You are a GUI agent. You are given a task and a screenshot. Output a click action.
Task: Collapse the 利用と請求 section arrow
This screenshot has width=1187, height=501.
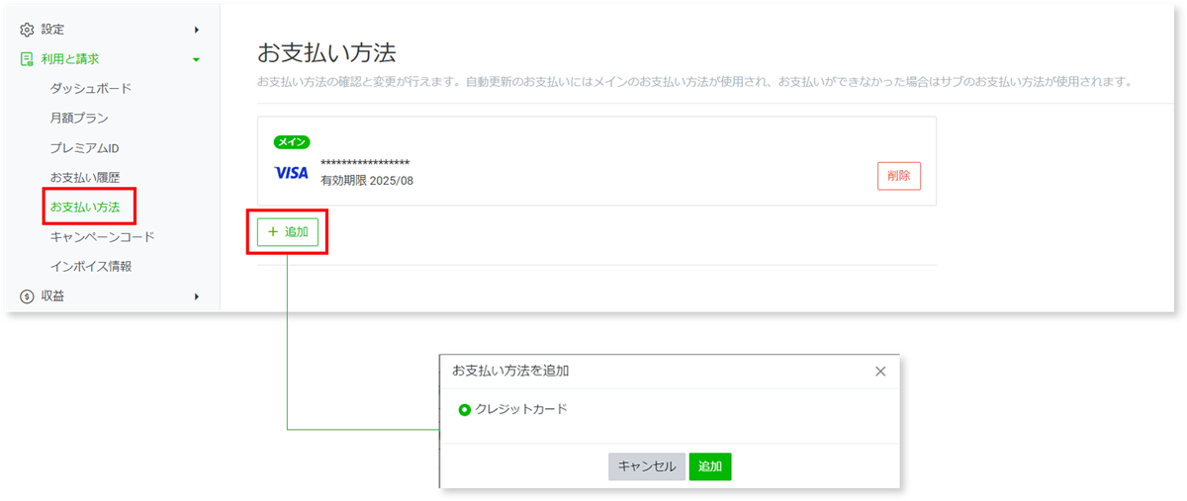(197, 59)
